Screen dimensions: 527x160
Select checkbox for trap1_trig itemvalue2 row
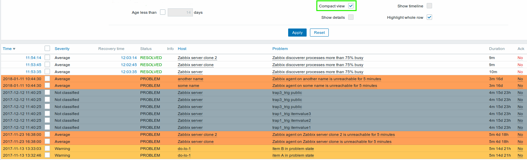tap(47, 120)
